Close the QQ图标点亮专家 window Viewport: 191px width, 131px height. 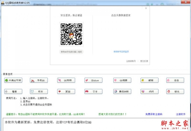(186, 2)
